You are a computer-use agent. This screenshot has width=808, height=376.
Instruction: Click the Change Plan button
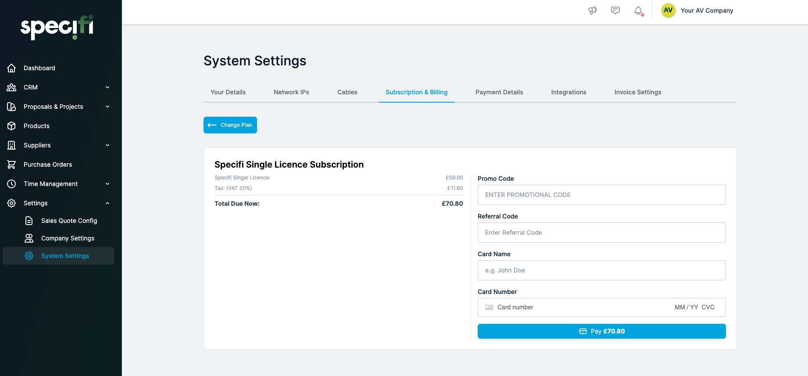click(230, 125)
